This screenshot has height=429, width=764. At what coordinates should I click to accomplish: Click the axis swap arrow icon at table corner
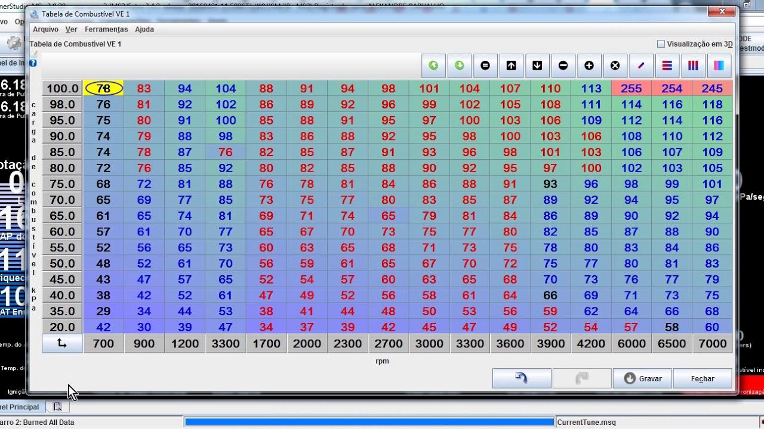[62, 343]
